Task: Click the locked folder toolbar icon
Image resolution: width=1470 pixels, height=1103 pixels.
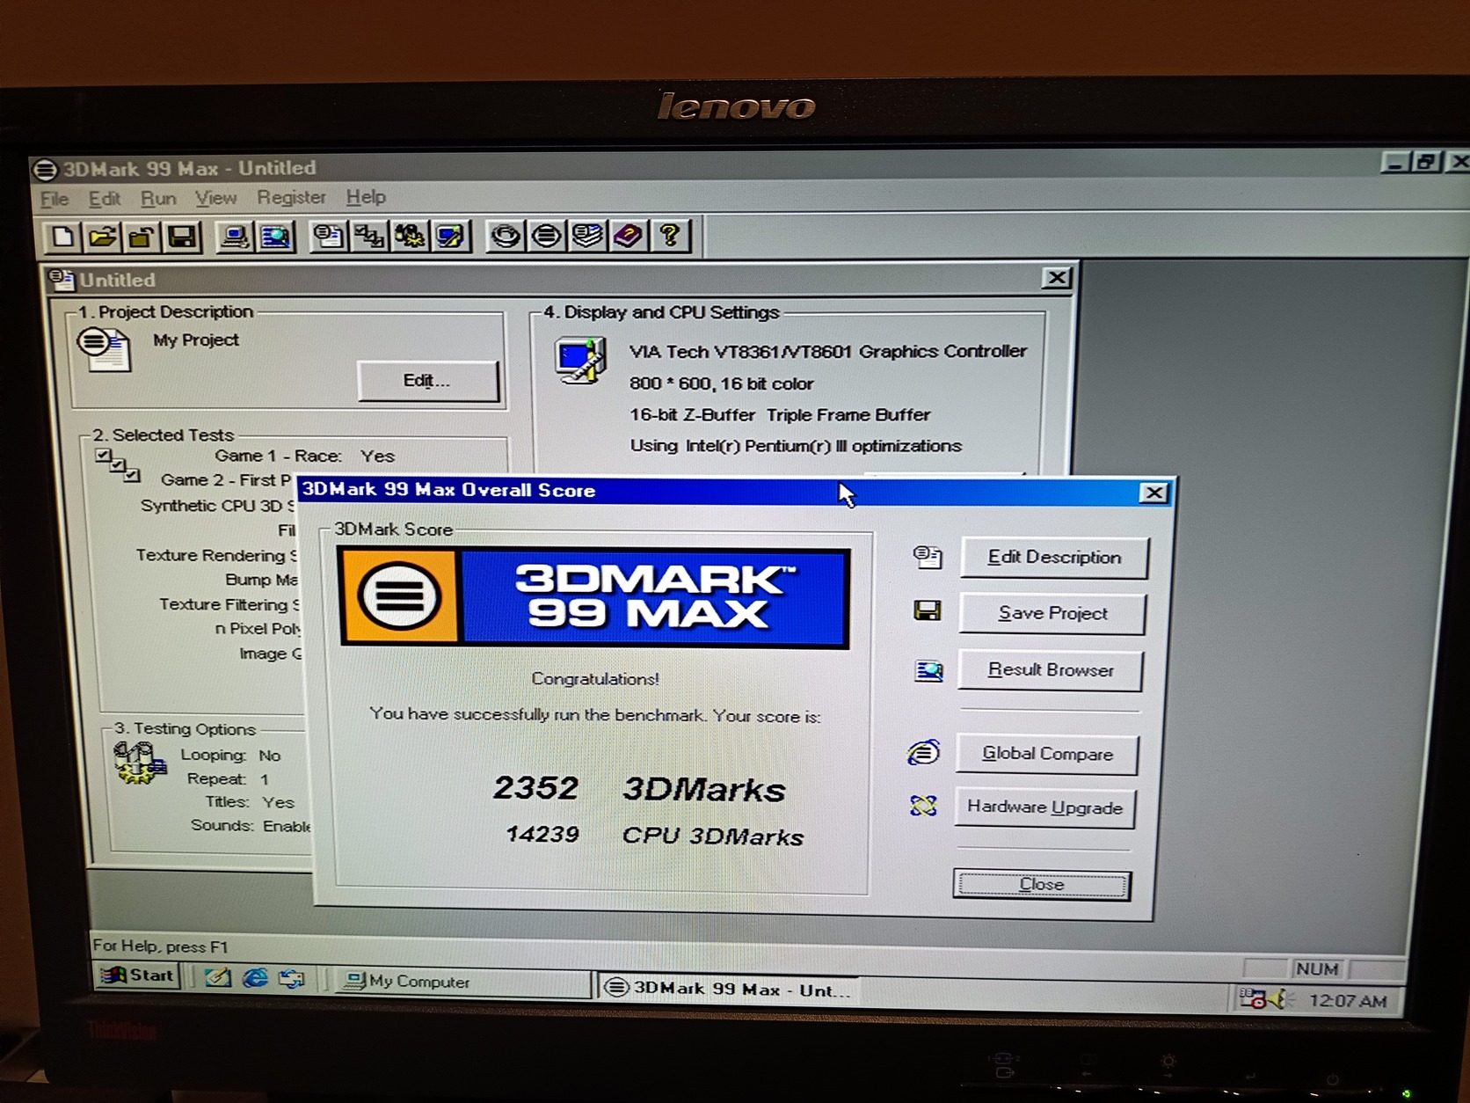Action: coord(142,237)
